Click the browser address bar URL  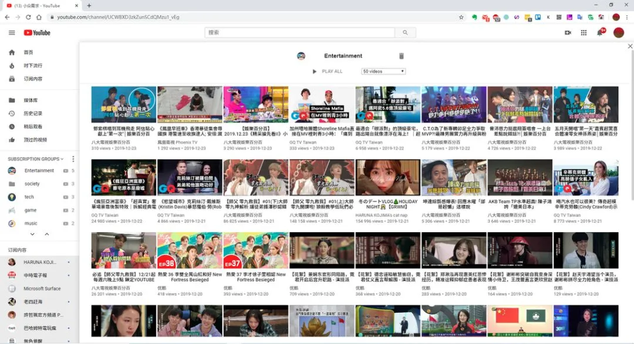[118, 17]
